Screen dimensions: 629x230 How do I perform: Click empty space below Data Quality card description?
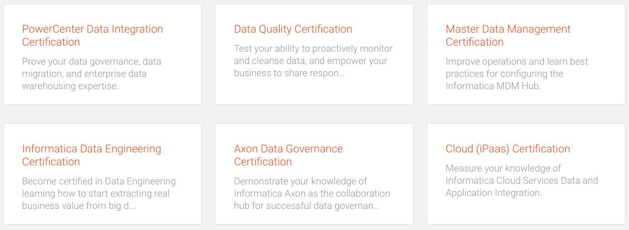tap(314, 92)
